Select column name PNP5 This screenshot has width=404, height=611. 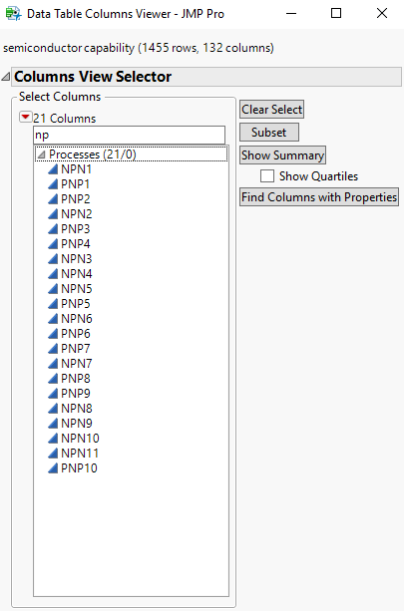click(x=75, y=304)
